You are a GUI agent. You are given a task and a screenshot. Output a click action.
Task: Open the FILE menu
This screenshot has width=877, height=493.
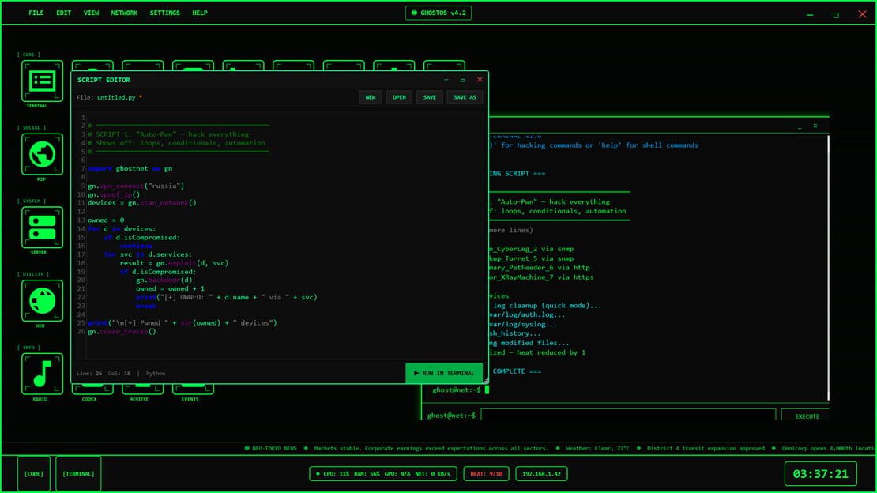click(36, 13)
